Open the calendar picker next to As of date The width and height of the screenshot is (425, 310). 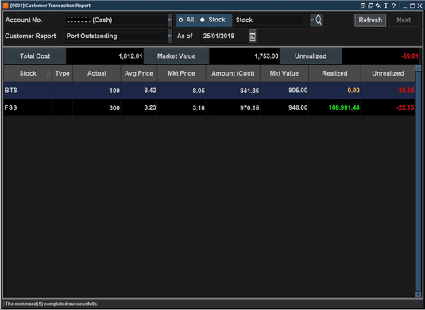coord(253,36)
